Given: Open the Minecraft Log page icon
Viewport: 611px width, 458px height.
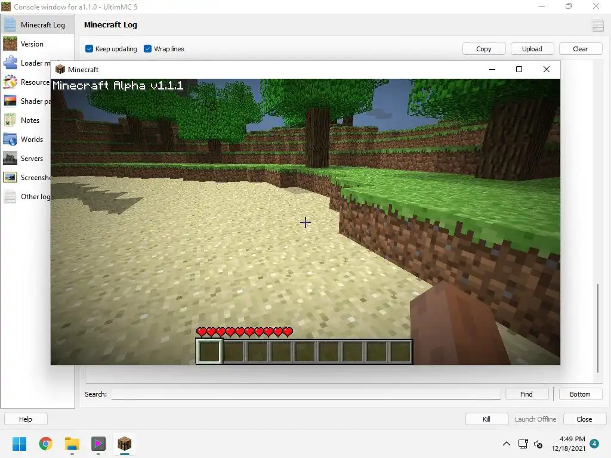Looking at the screenshot, I should click(10, 24).
